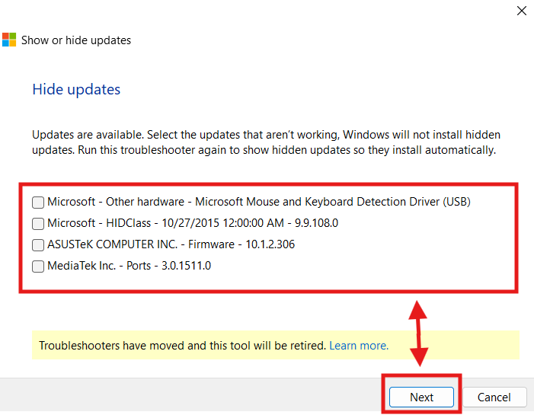Check the Microsoft Mouse and Keyboard Detection Driver checkbox
Screen dimensions: 534x415
pos(38,203)
